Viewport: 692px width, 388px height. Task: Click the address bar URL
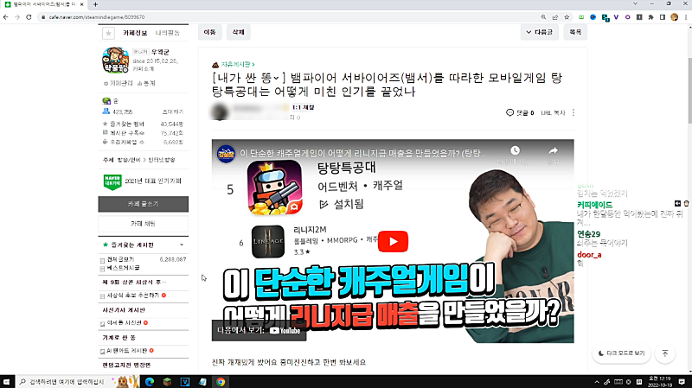(97, 17)
